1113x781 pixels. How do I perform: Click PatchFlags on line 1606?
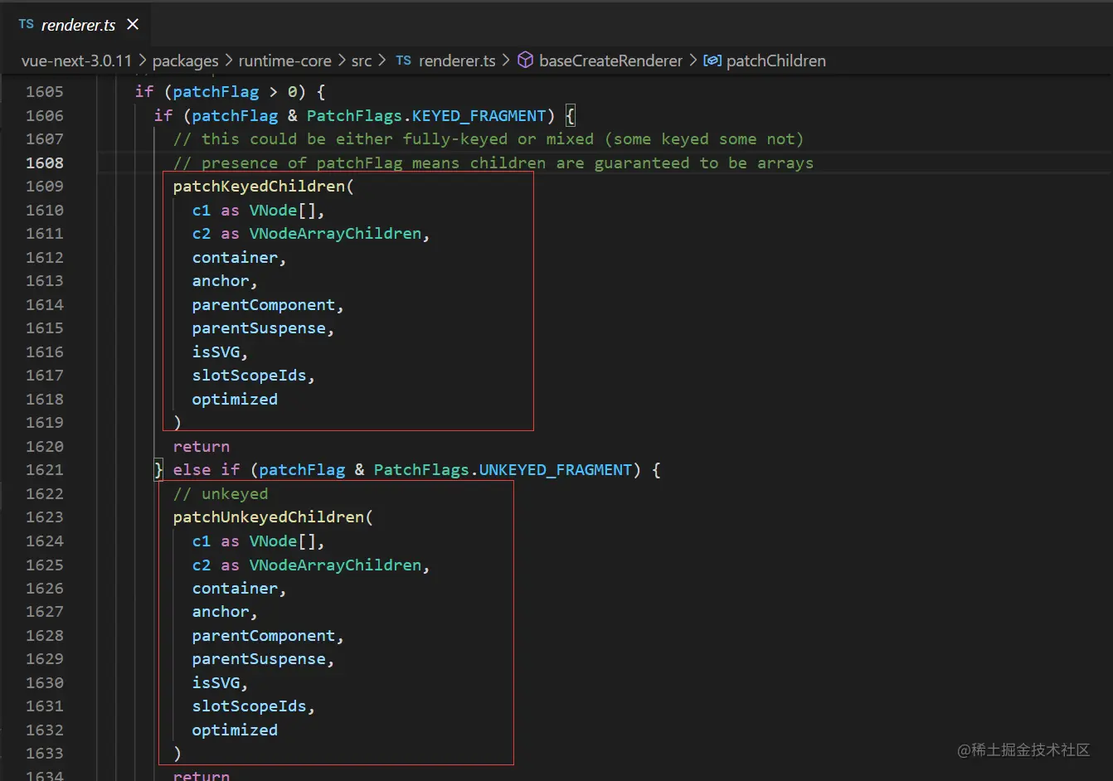pos(354,116)
